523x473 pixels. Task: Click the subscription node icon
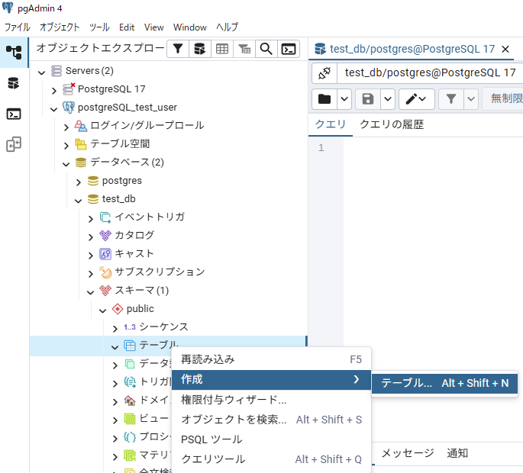coord(105,272)
